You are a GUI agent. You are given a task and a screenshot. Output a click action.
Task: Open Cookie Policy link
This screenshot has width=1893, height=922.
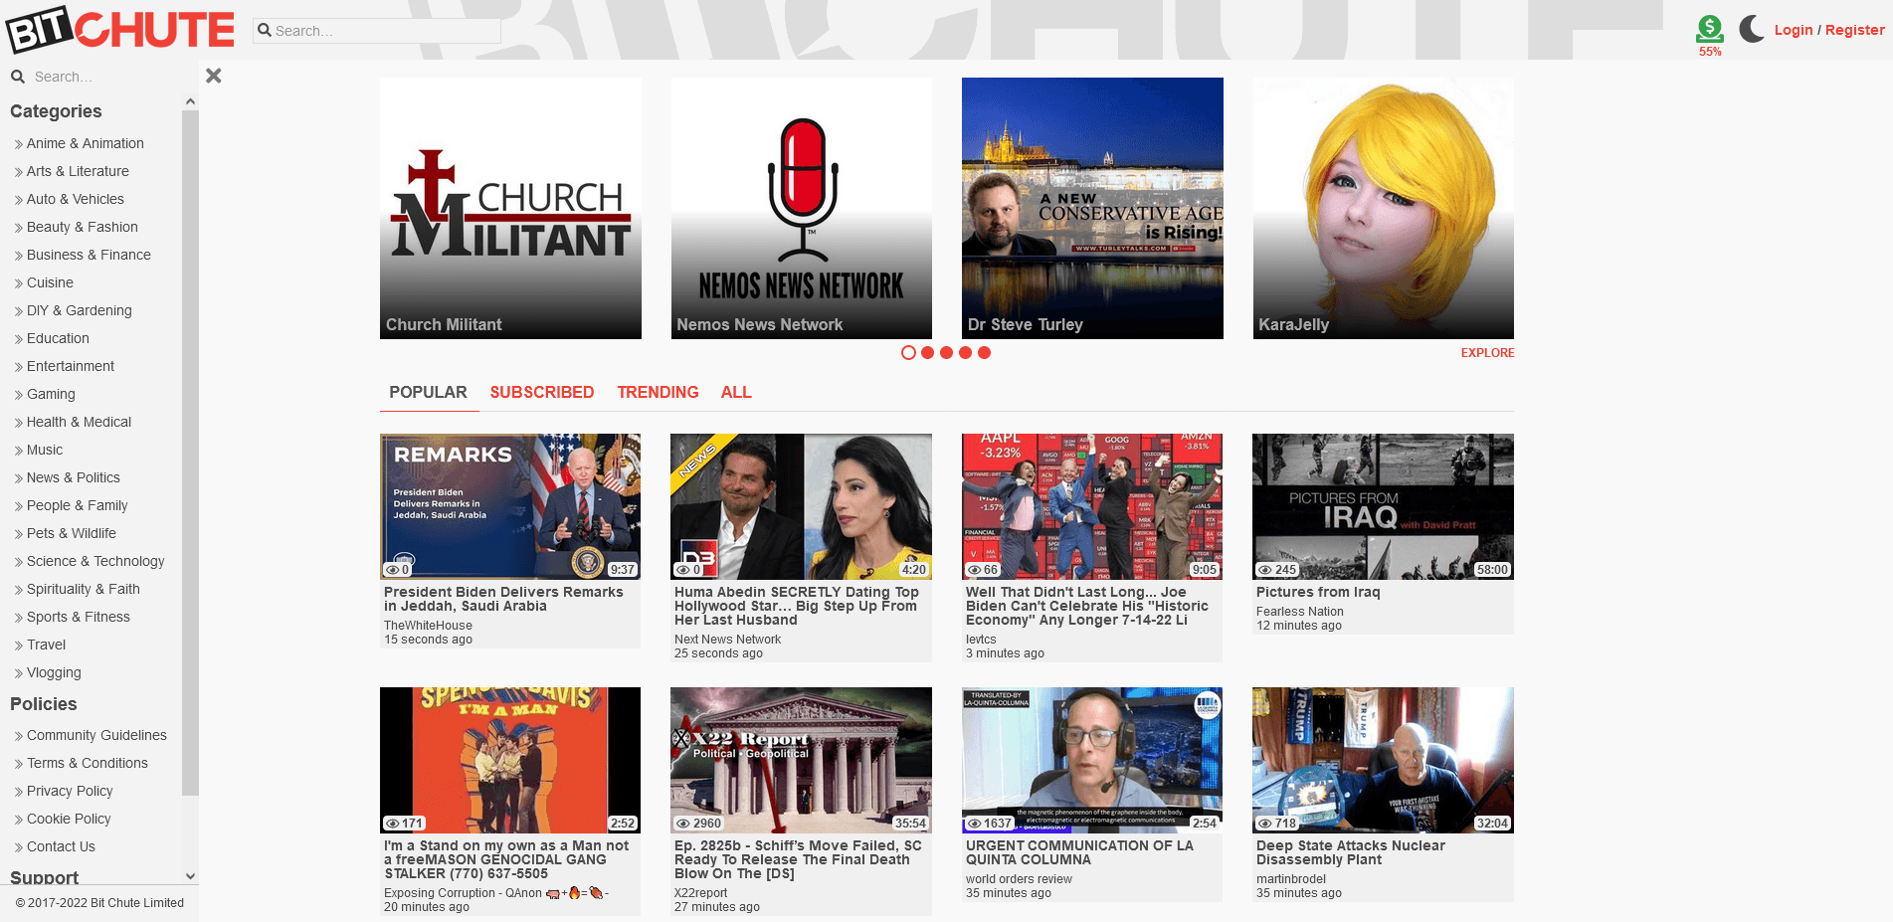(69, 819)
